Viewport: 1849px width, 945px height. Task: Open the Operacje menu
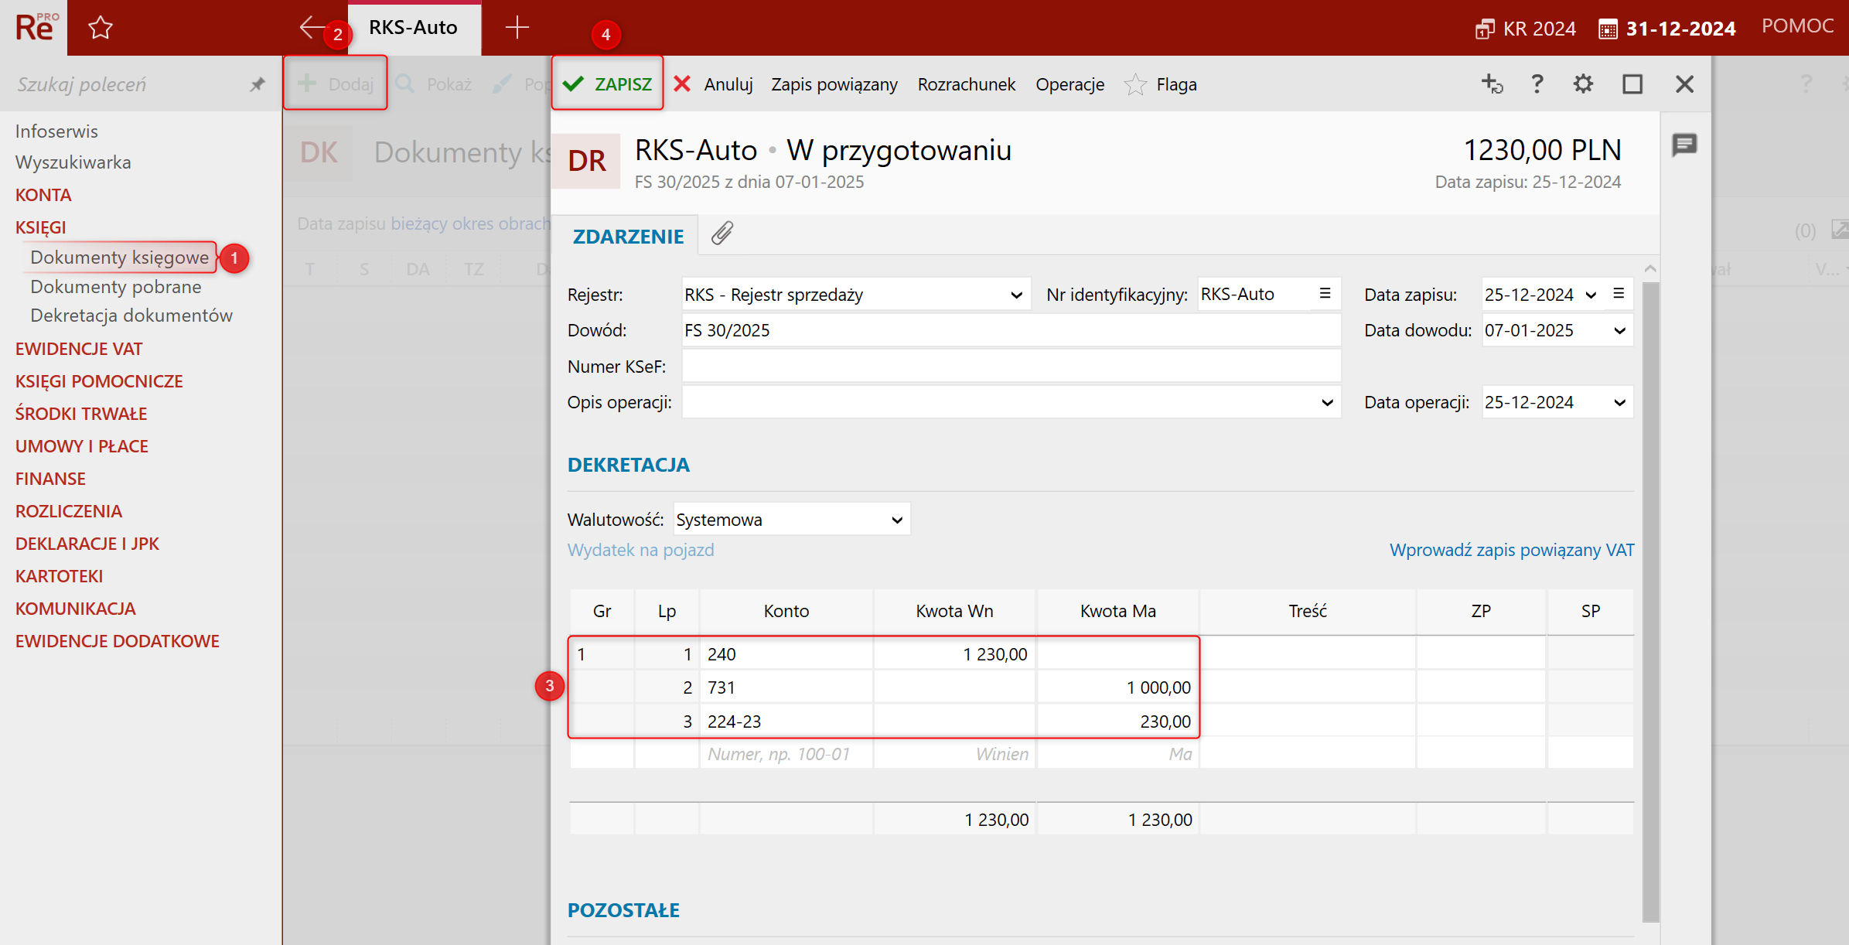pyautogui.click(x=1069, y=84)
